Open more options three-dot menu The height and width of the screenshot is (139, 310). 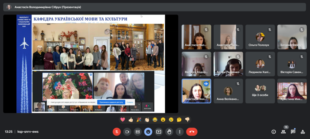[x=180, y=132]
